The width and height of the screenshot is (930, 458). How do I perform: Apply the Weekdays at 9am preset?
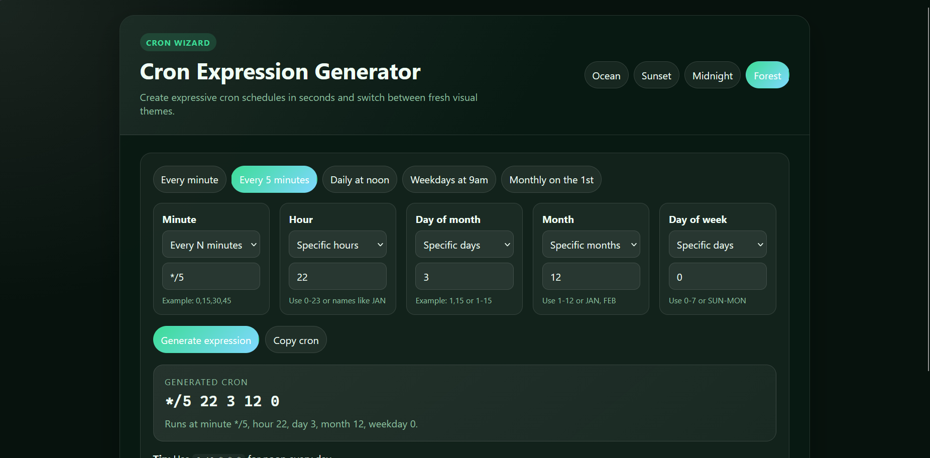pos(449,180)
